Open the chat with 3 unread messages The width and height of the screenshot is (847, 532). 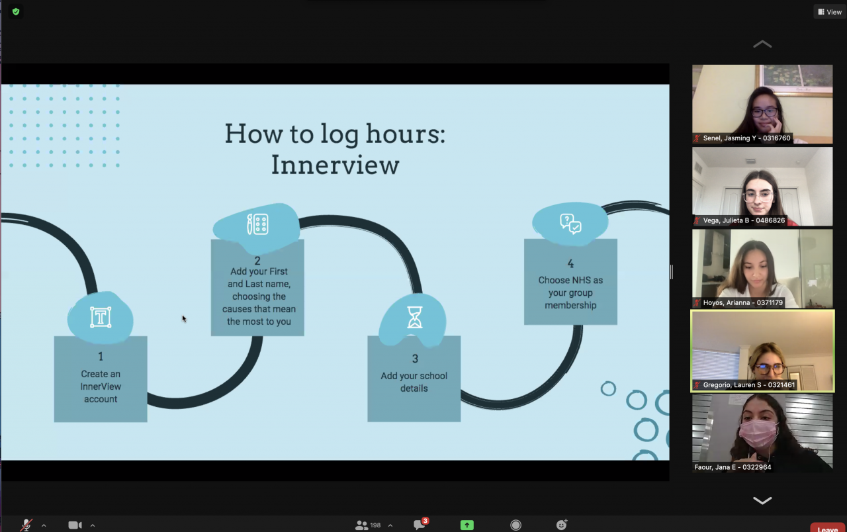tap(420, 525)
